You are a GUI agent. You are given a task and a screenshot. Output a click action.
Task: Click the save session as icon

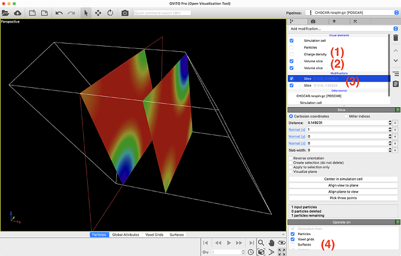45,13
